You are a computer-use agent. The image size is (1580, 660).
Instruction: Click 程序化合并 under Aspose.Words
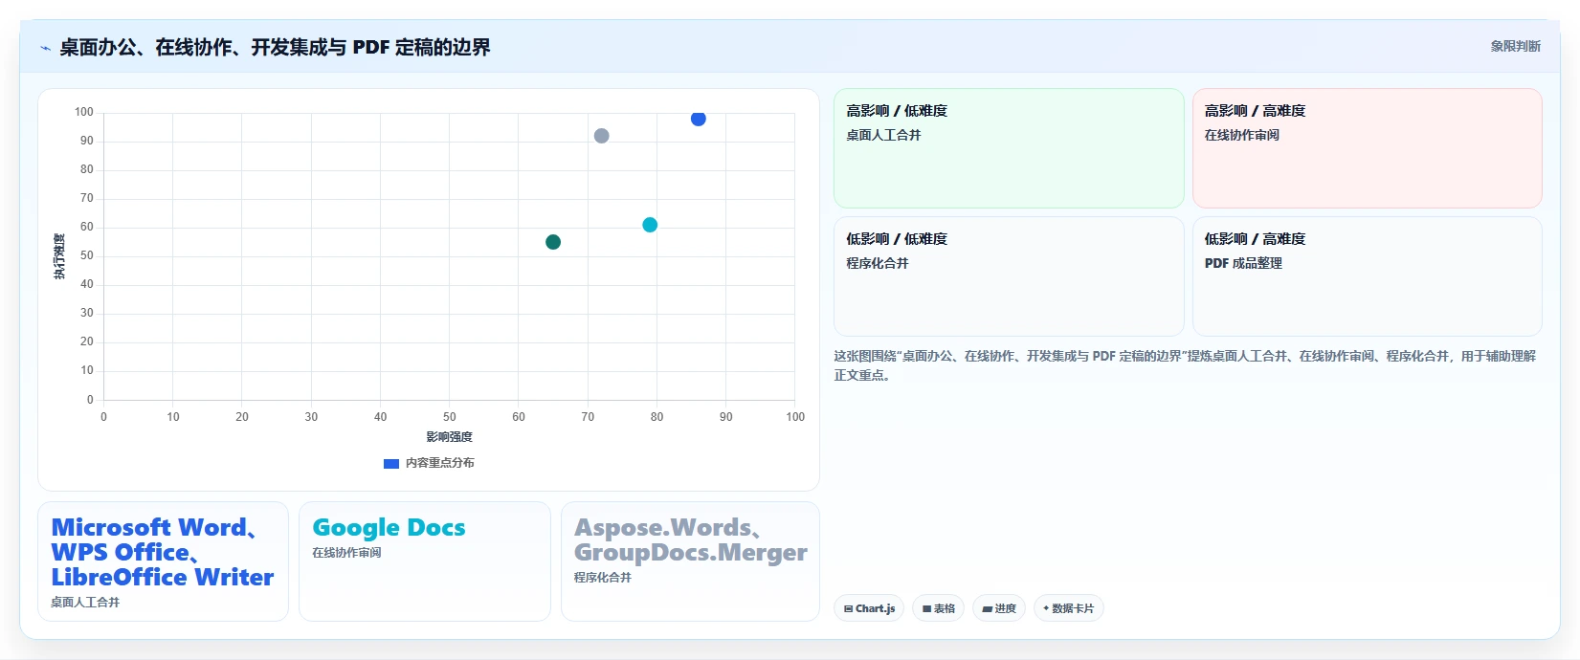pyautogui.click(x=603, y=578)
